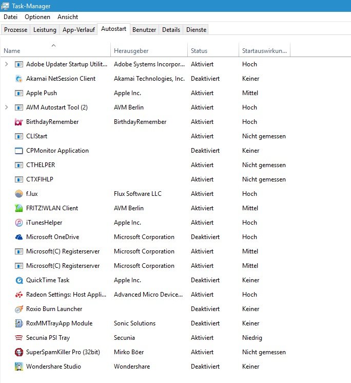This screenshot has width=351, height=383.
Task: Open the Ansicht menu
Action: pos(68,17)
